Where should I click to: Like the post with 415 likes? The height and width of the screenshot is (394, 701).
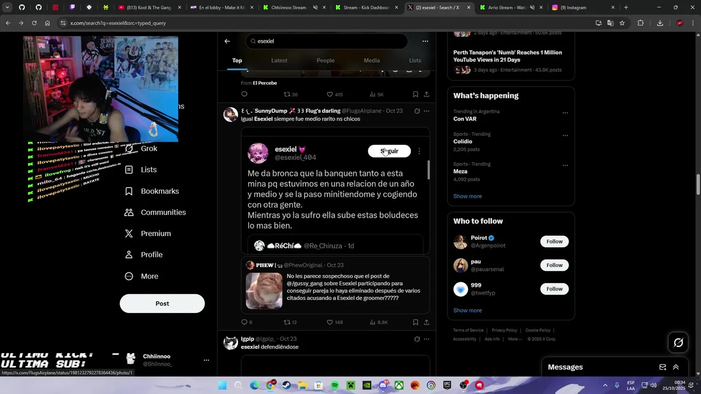(334, 95)
